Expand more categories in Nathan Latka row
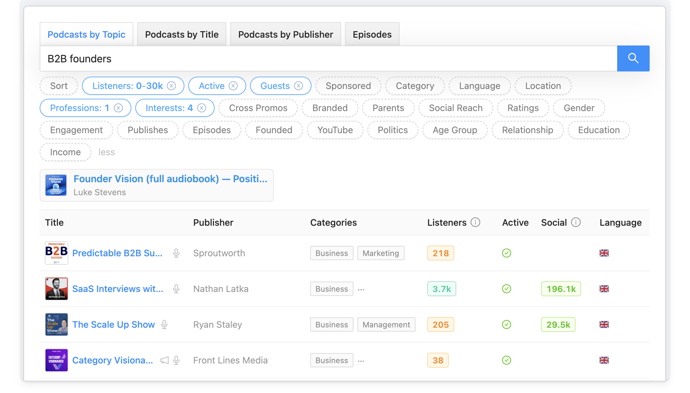This screenshot has width=690, height=393. point(361,289)
